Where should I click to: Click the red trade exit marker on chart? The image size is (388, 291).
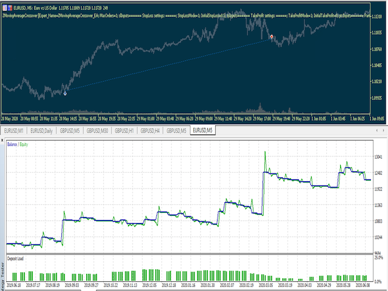pyautogui.click(x=272, y=36)
